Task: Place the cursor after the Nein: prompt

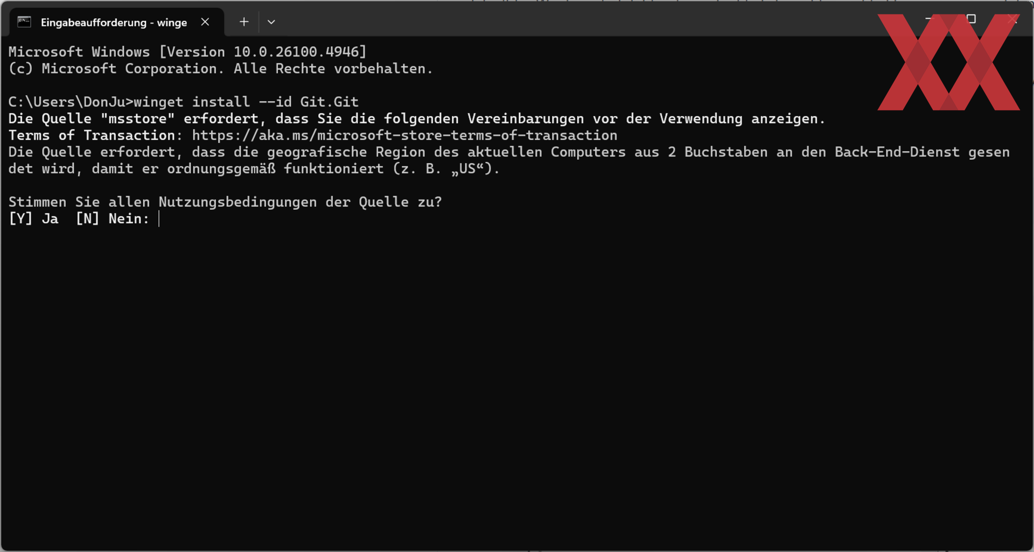Action: coord(159,219)
